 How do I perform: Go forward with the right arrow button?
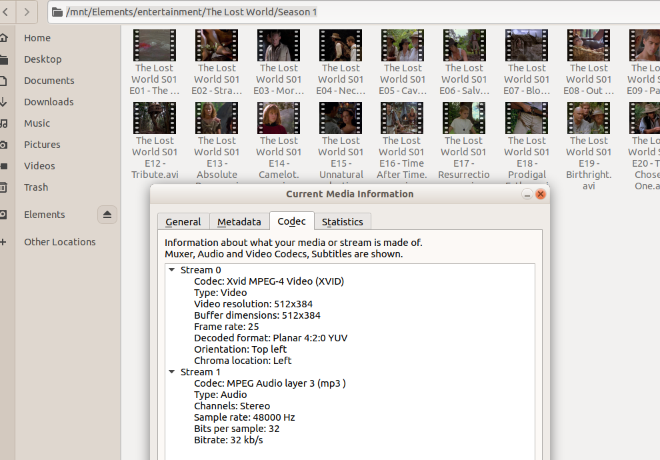[27, 12]
